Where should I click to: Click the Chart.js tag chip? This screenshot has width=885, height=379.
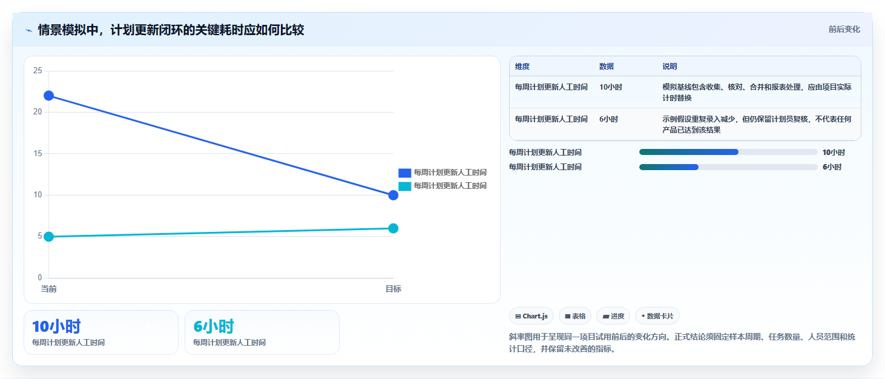coord(531,316)
